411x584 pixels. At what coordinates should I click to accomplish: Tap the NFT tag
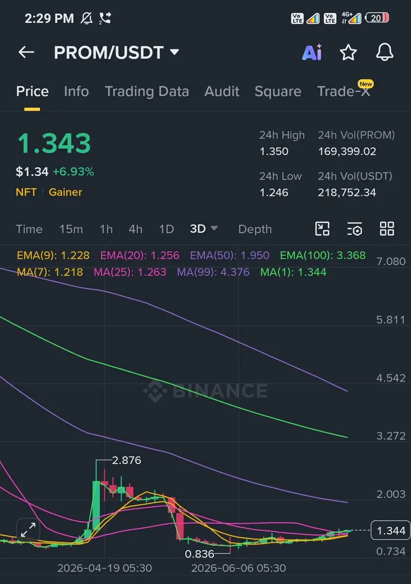(x=26, y=192)
